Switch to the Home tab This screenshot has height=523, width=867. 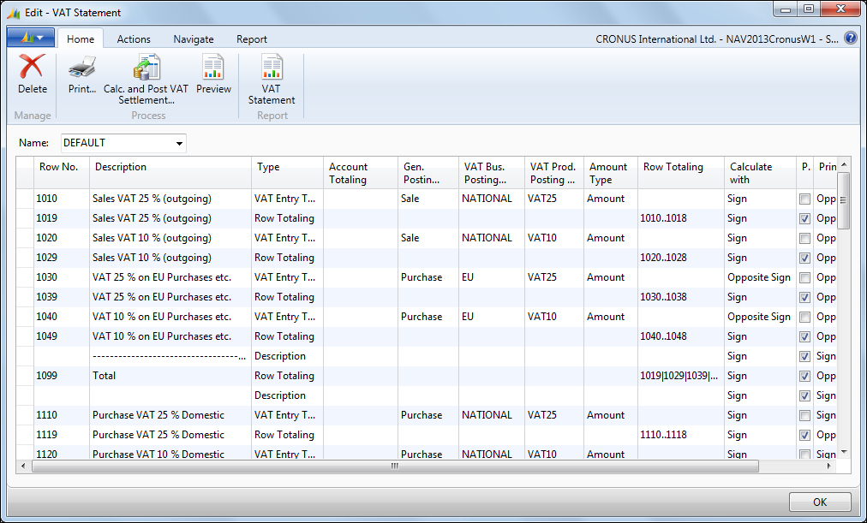click(81, 39)
